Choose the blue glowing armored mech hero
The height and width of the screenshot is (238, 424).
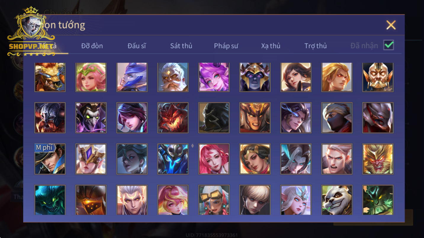point(173,159)
